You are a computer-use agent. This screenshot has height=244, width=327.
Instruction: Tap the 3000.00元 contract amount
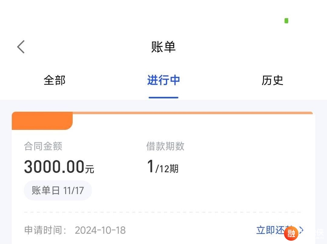pyautogui.click(x=59, y=167)
